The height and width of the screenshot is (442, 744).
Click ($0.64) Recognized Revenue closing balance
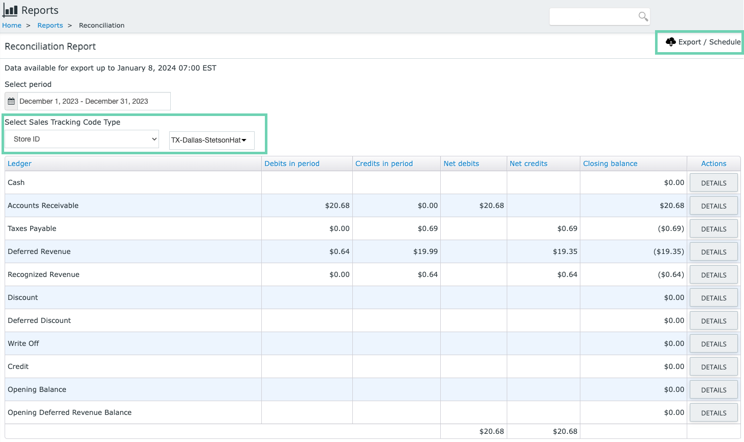(x=671, y=274)
